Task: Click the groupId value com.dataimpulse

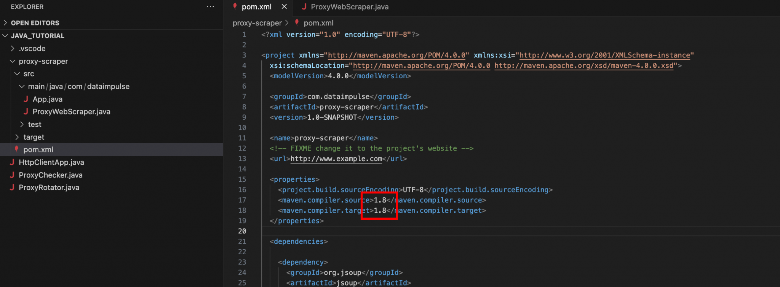Action: [x=339, y=97]
